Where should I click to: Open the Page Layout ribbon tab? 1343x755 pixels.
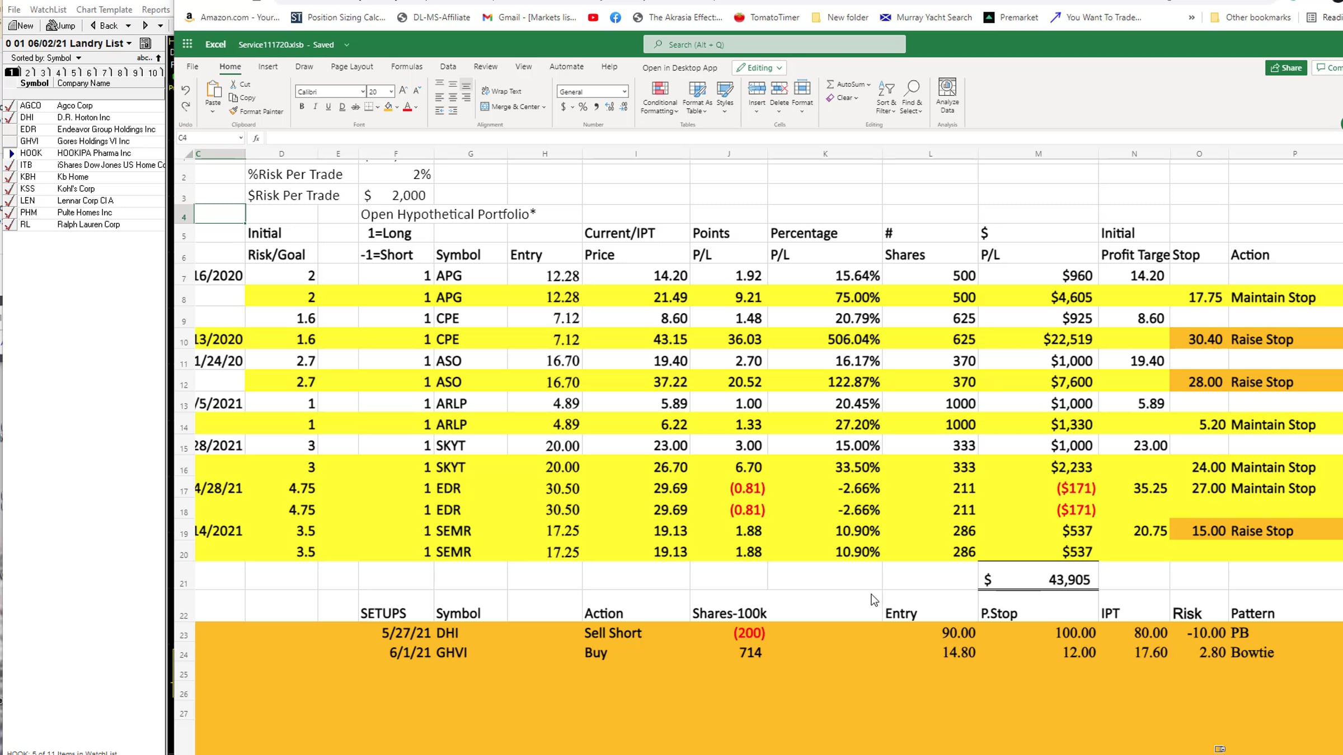pyautogui.click(x=352, y=67)
